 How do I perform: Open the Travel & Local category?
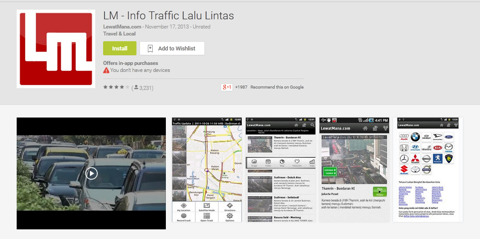(119, 34)
